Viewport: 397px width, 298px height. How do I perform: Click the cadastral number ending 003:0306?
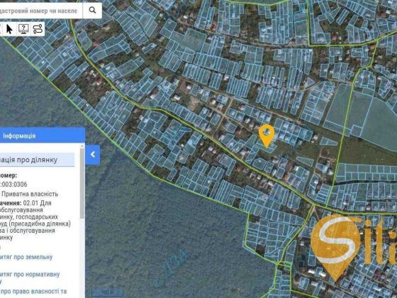pyautogui.click(x=13, y=184)
